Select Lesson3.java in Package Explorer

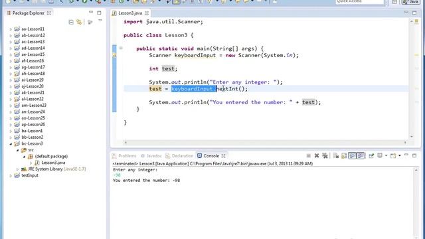click(x=53, y=163)
